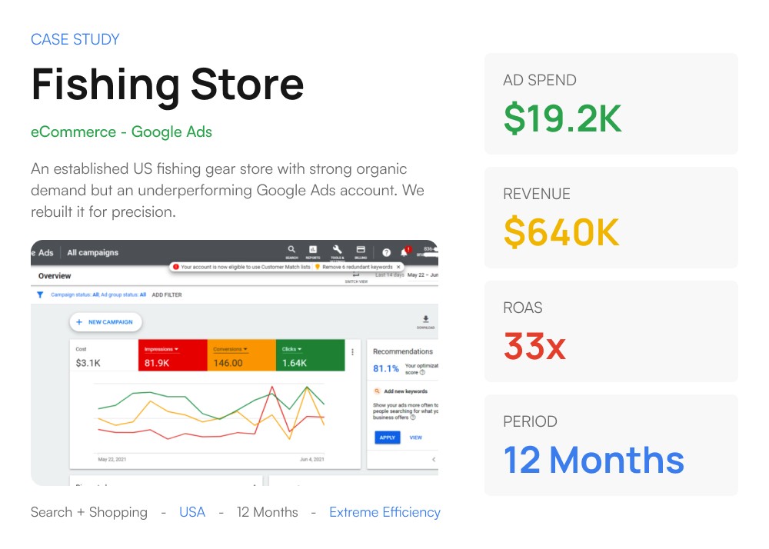Click the 33x ROAS value

click(534, 346)
